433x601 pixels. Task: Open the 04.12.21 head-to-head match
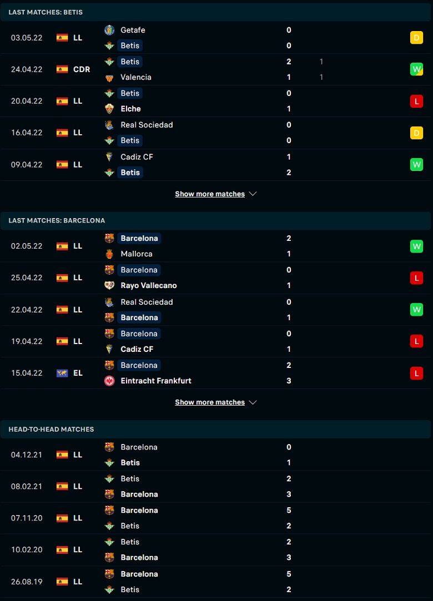point(216,455)
